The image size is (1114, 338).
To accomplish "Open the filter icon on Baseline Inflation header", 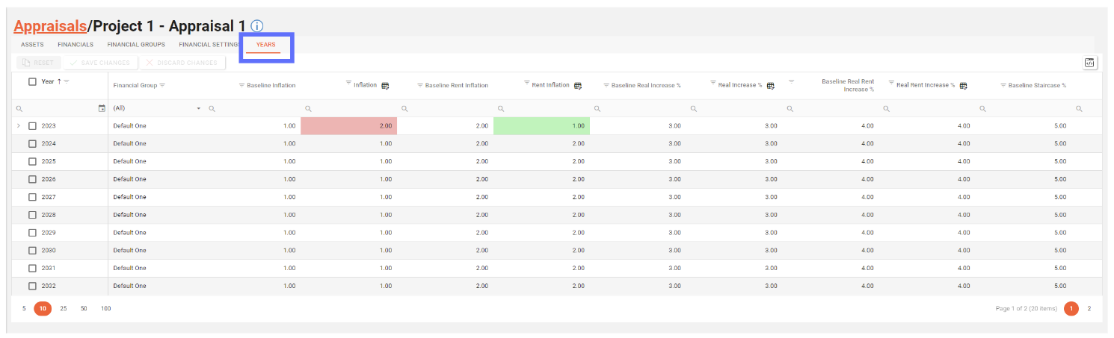I will tap(241, 85).
